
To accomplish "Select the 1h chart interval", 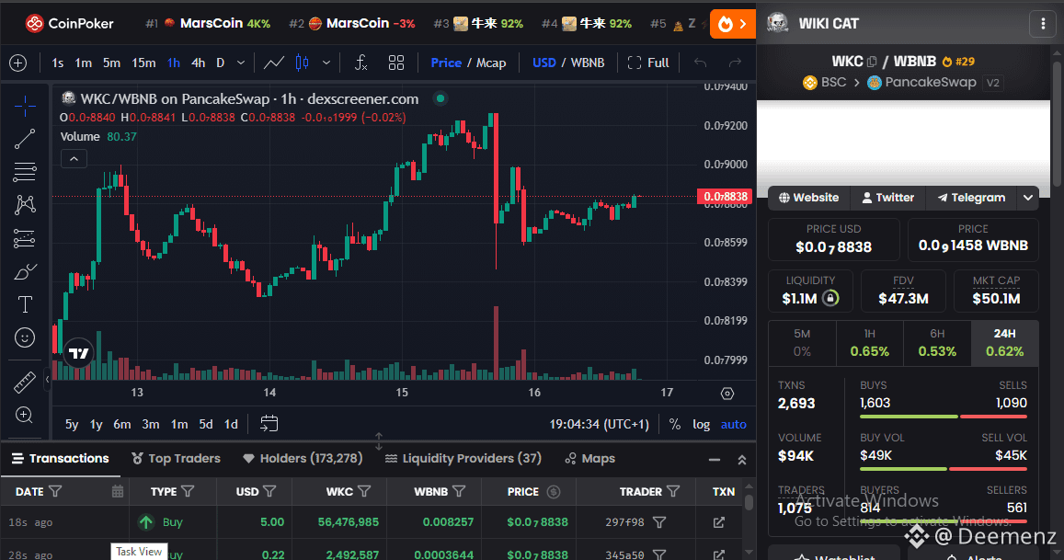I will tap(174, 63).
